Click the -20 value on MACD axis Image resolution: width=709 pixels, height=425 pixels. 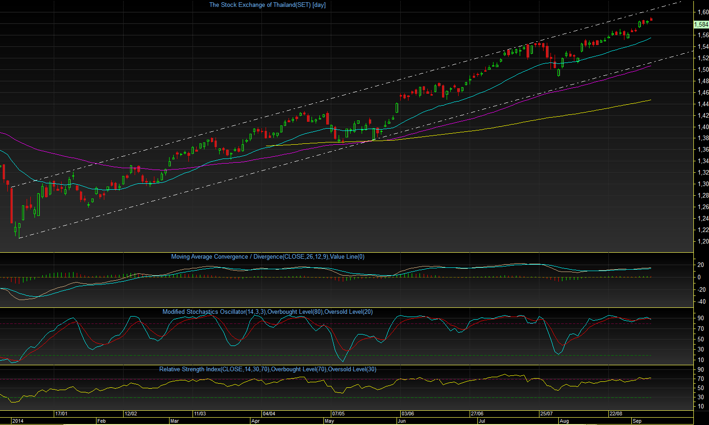coord(701,289)
